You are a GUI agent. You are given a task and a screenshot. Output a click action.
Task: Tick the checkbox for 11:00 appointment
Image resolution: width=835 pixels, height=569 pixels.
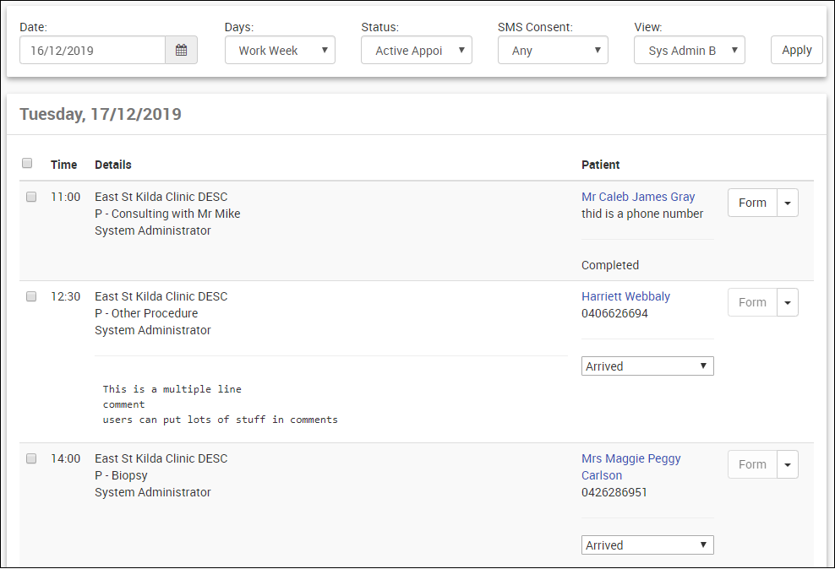click(x=31, y=197)
